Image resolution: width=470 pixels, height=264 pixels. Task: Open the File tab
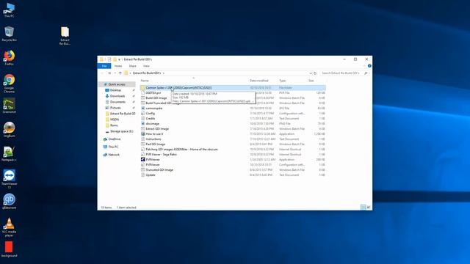104,66
